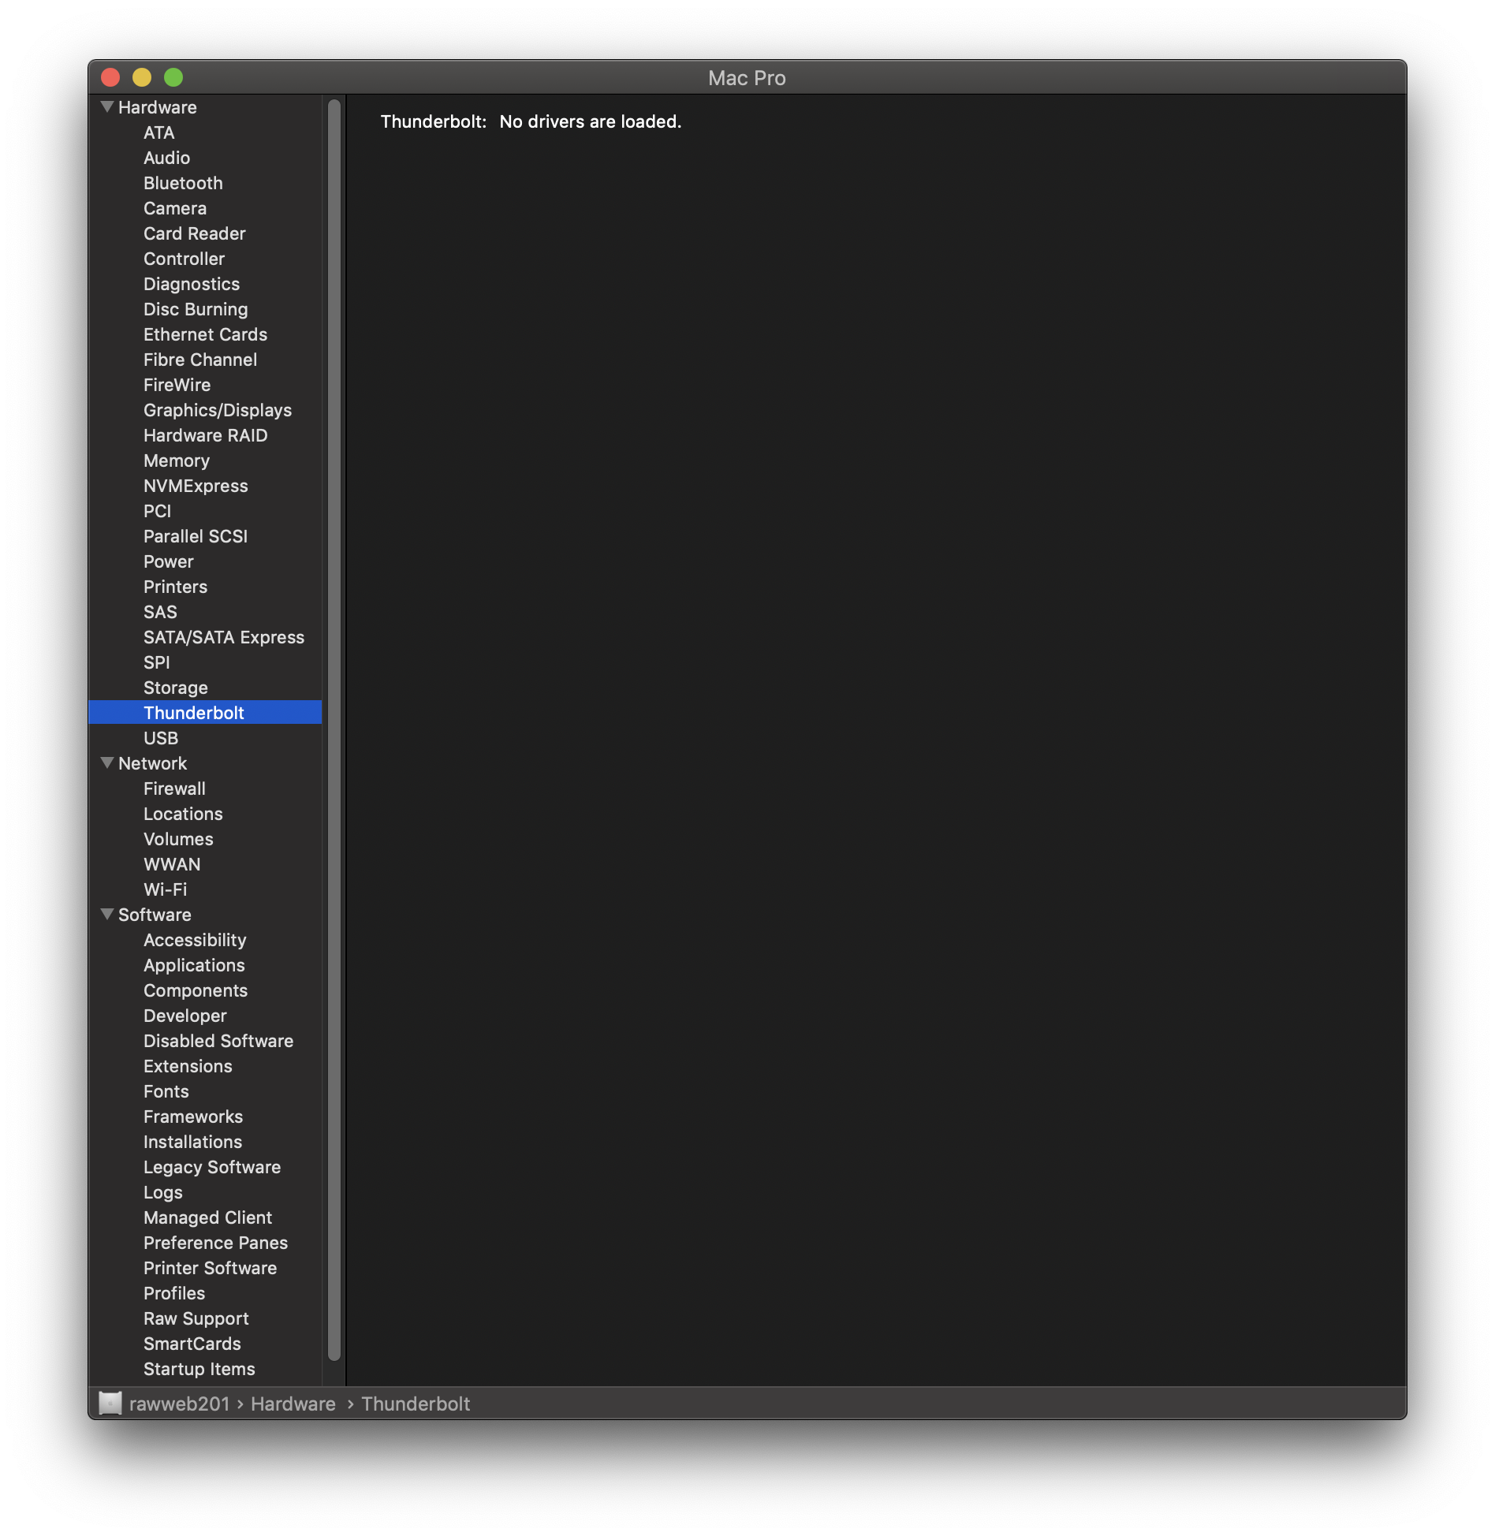Image resolution: width=1495 pixels, height=1536 pixels.
Task: Click Thunderbolt in the path bar
Action: point(416,1404)
